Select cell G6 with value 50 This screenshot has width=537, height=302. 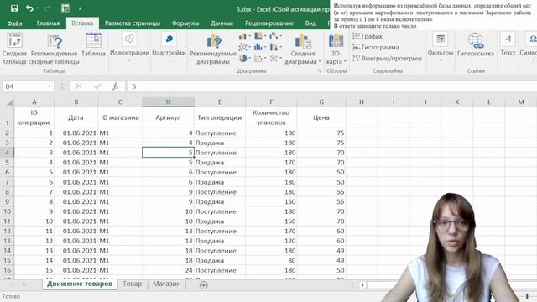(x=321, y=173)
